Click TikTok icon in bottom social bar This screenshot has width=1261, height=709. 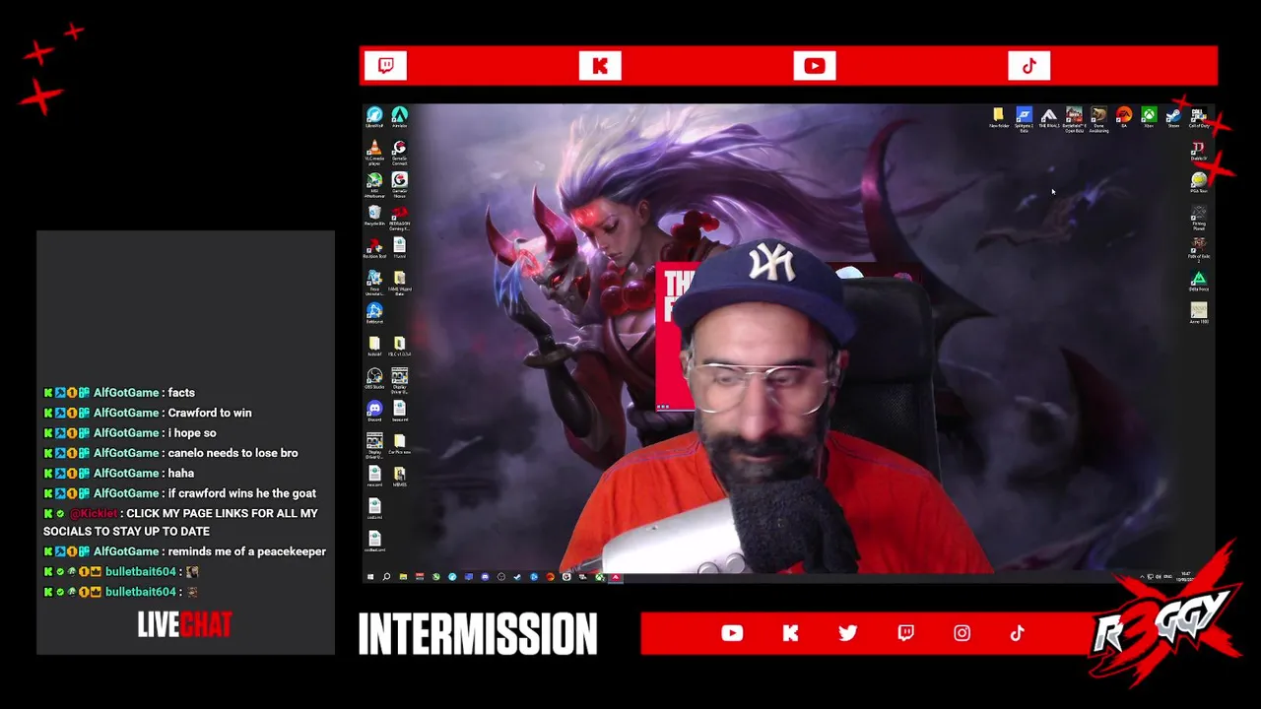[1018, 634]
